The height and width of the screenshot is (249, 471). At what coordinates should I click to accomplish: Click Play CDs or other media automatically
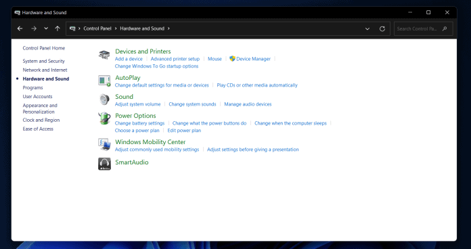point(257,85)
